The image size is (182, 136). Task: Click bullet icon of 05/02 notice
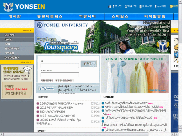[38, 108]
